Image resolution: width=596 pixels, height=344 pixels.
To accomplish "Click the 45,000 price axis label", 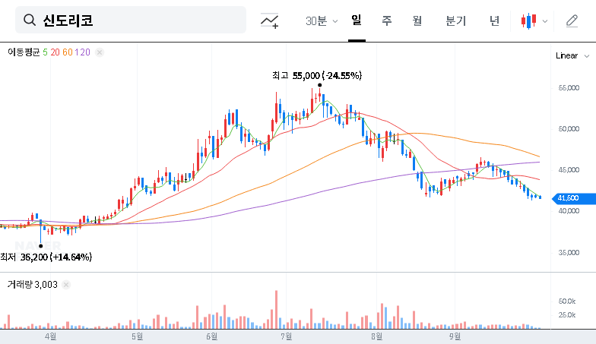I will click(569, 170).
